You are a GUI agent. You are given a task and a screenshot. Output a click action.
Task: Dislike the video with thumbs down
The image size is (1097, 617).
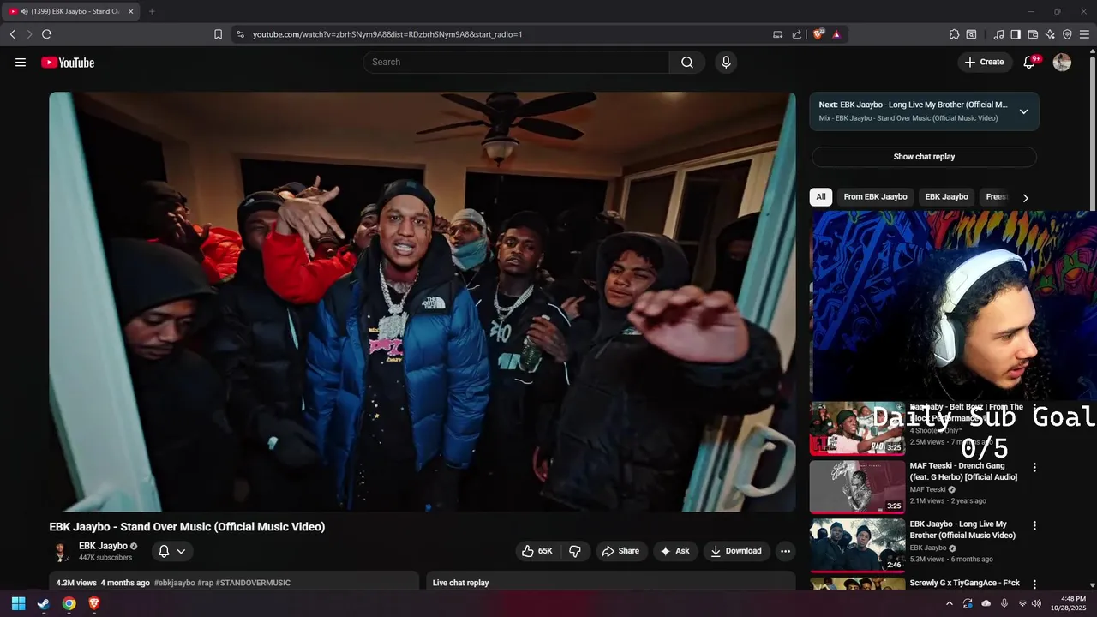575,551
